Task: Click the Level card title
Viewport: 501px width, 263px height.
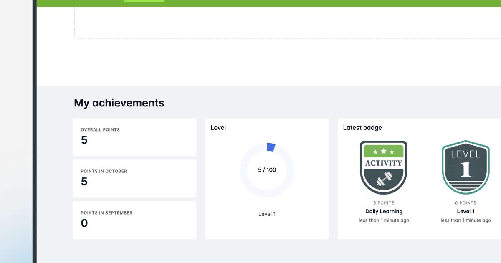Action: [218, 128]
